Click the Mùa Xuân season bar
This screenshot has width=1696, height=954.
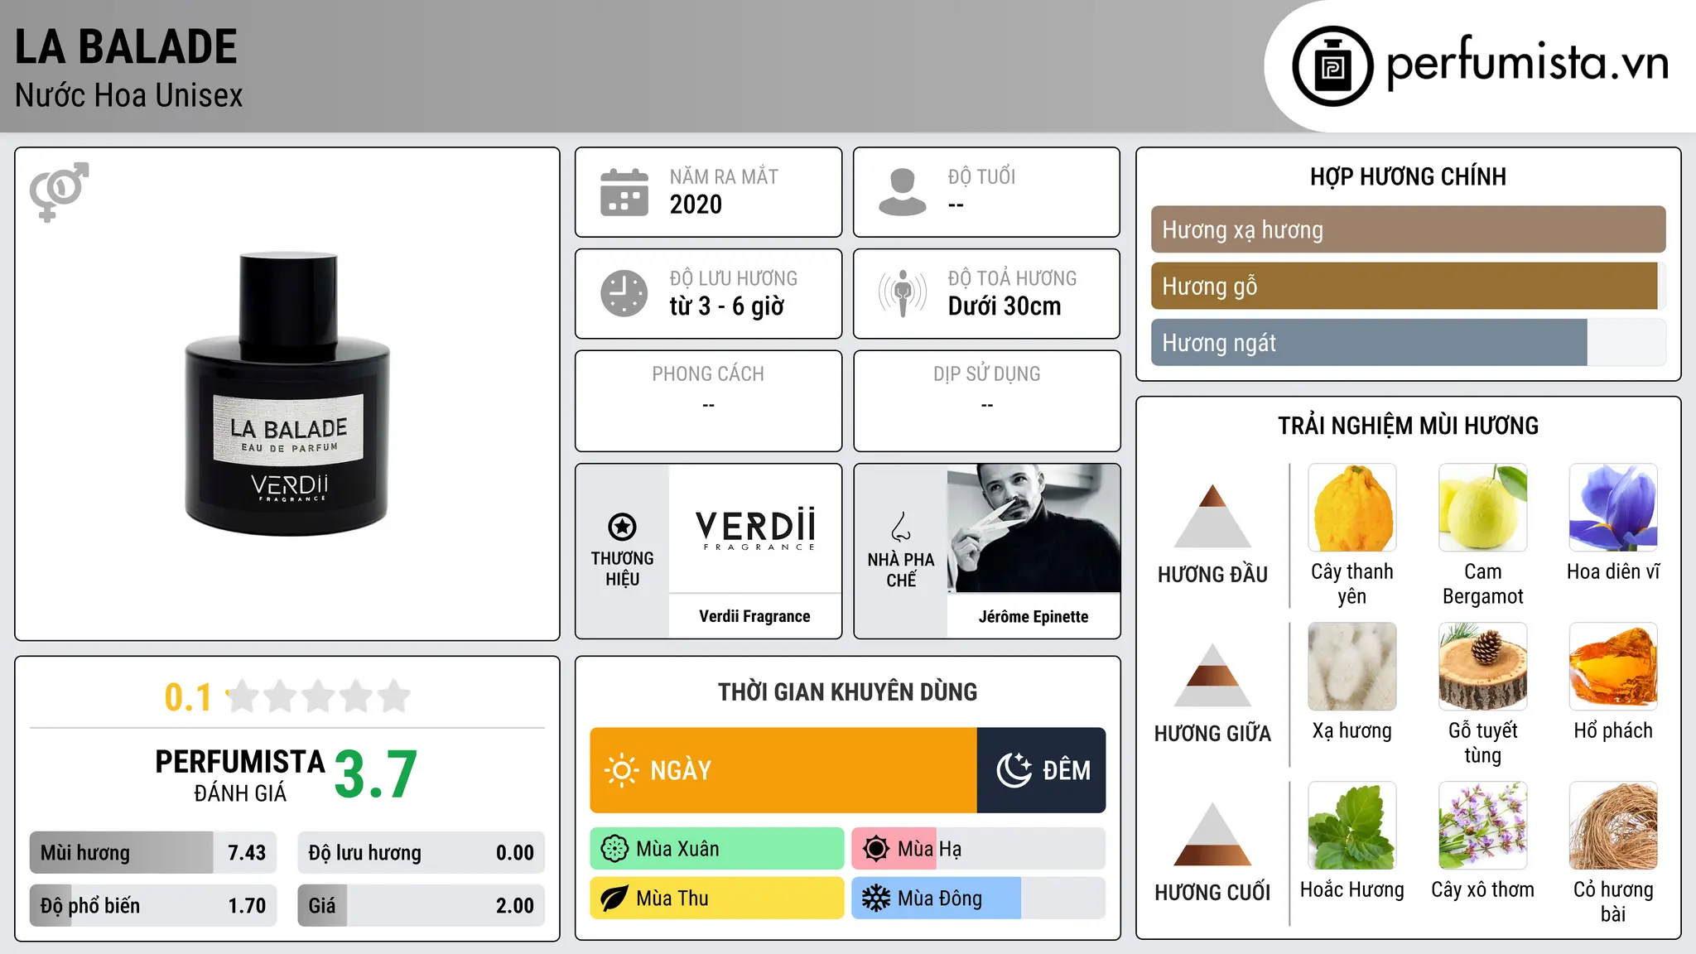click(717, 849)
